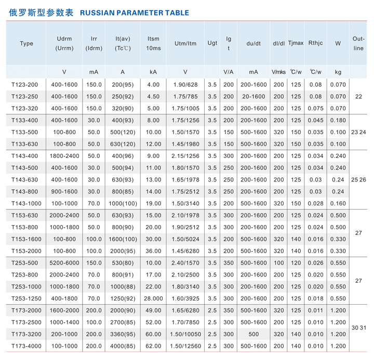Select the Tjmax column header

[x=296, y=43]
